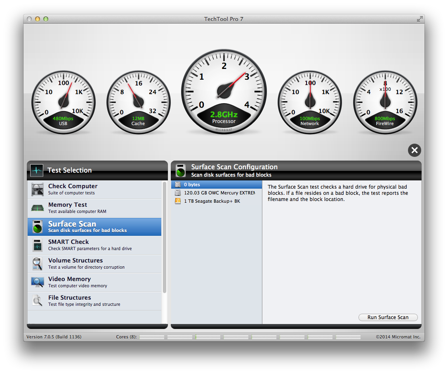Click the 0 bytes drive icon
448x374 pixels.
coord(178,185)
